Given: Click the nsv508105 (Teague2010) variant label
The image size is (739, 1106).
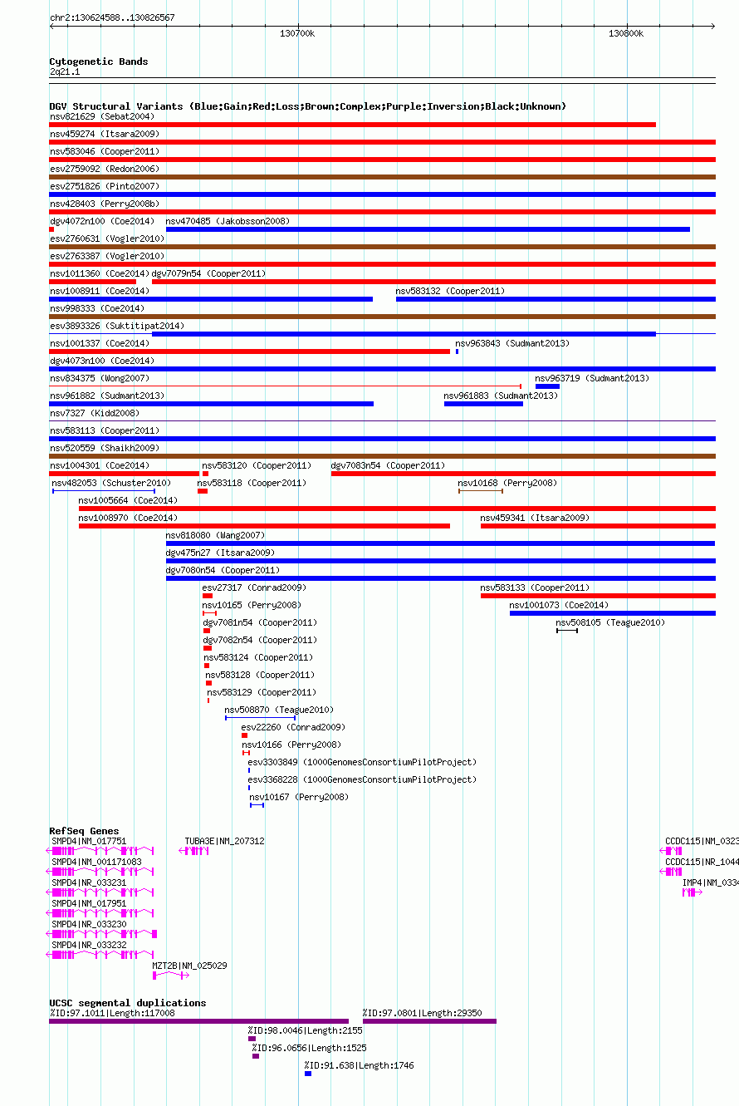Looking at the screenshot, I should point(610,622).
